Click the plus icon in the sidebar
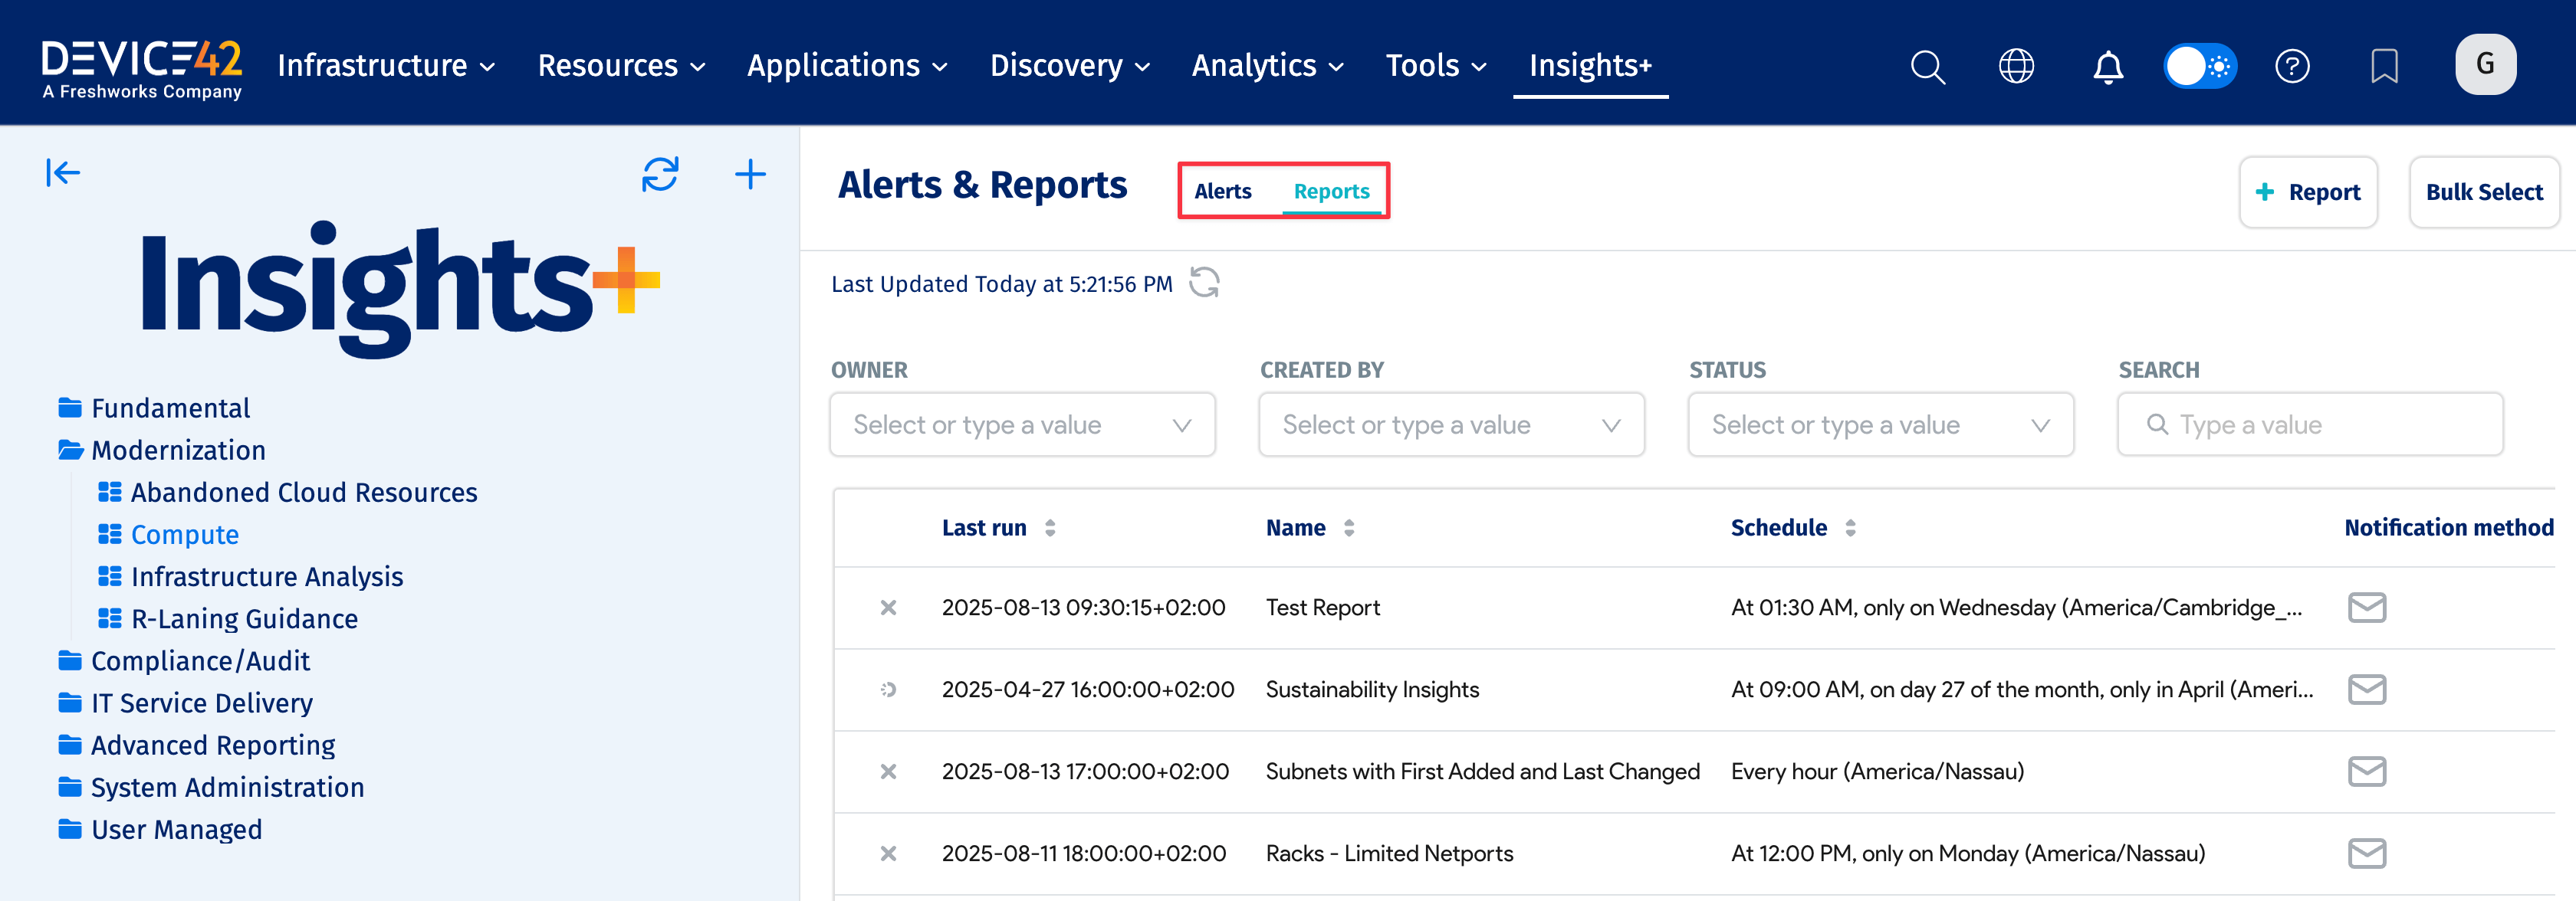2576x901 pixels. click(x=750, y=175)
